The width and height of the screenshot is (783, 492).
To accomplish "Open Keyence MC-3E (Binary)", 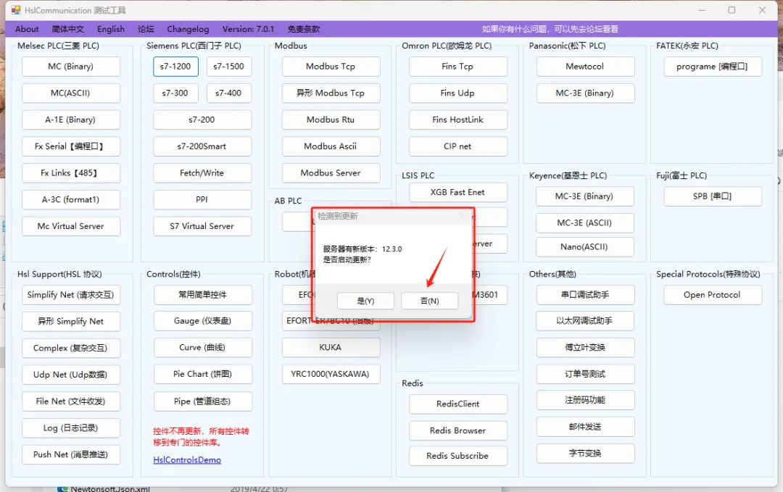I will pyautogui.click(x=585, y=196).
